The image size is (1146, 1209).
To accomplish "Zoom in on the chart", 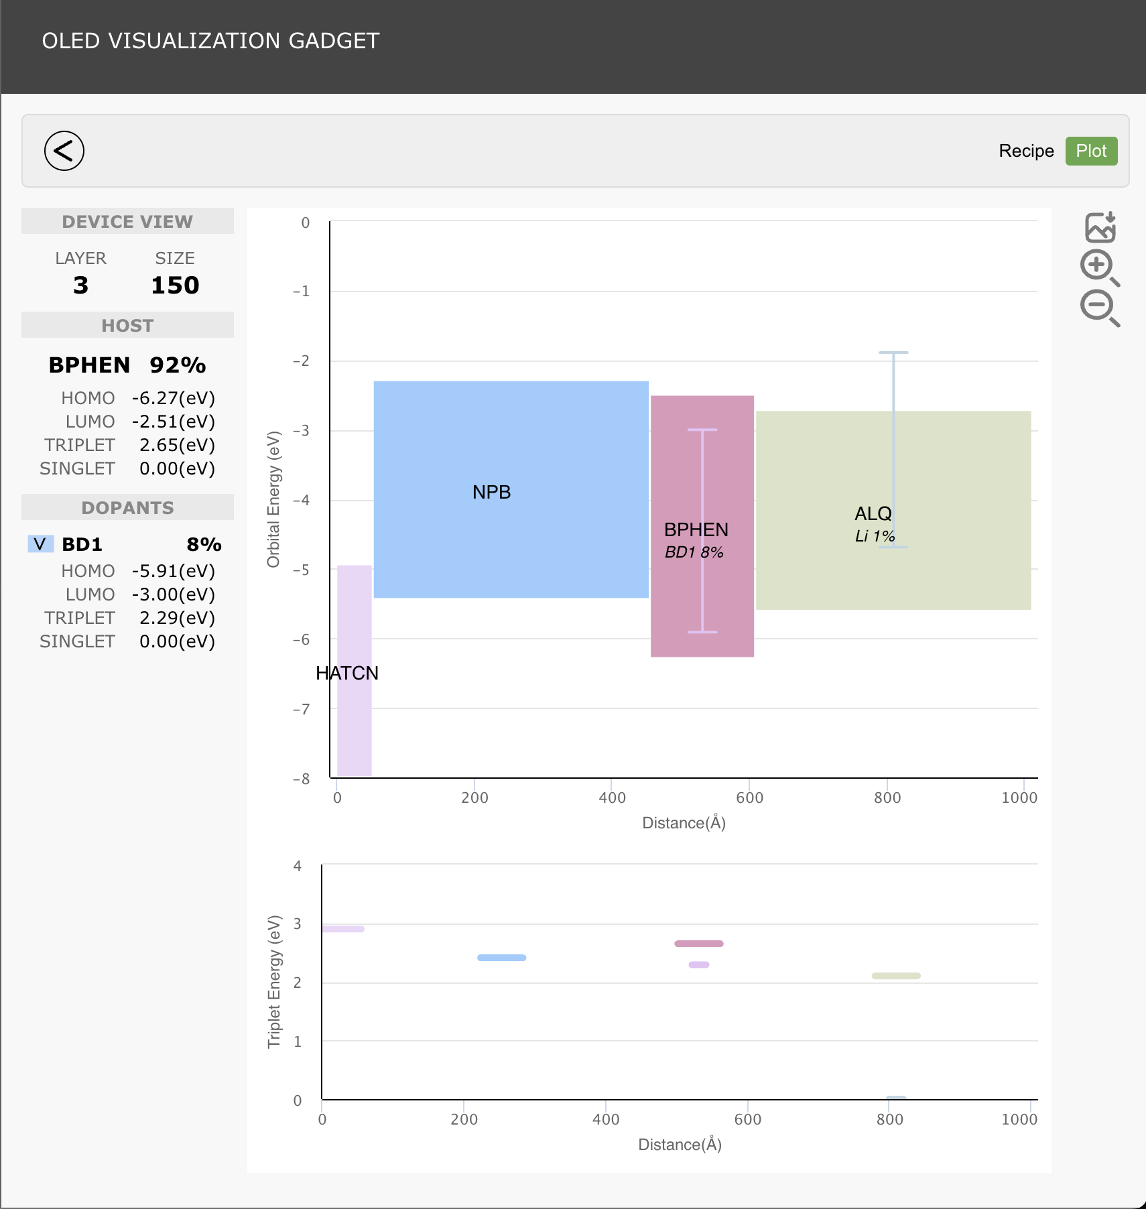I will click(x=1099, y=267).
